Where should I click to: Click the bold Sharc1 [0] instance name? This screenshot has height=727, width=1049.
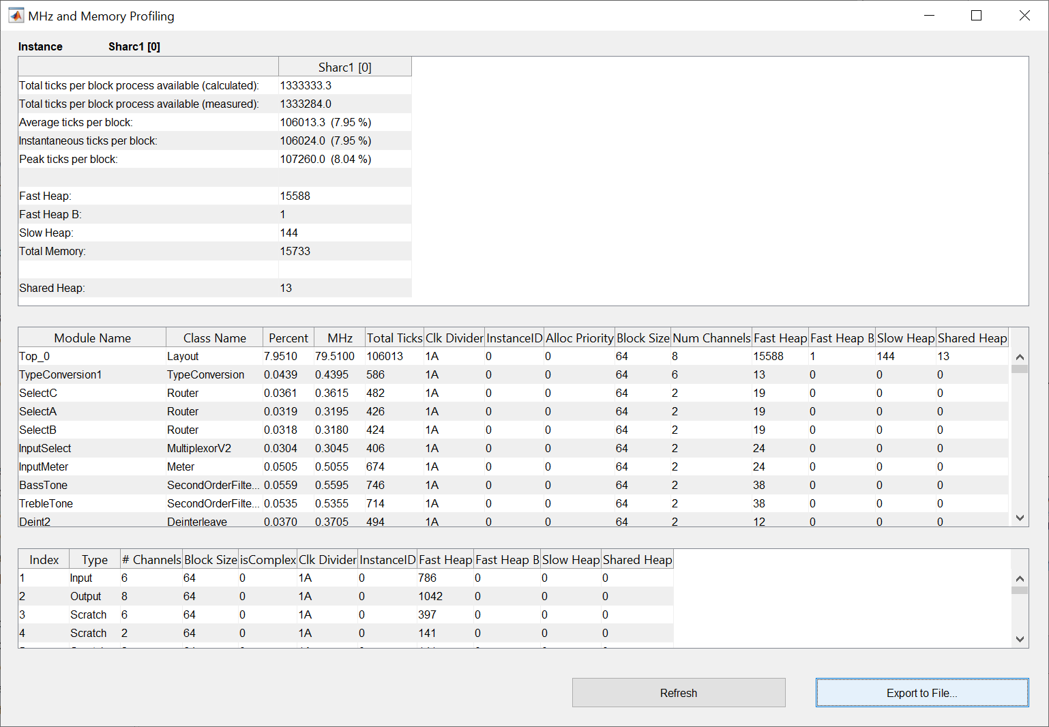(134, 46)
